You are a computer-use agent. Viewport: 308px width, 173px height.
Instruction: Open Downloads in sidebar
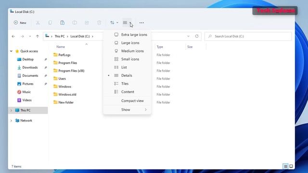pyautogui.click(x=27, y=67)
